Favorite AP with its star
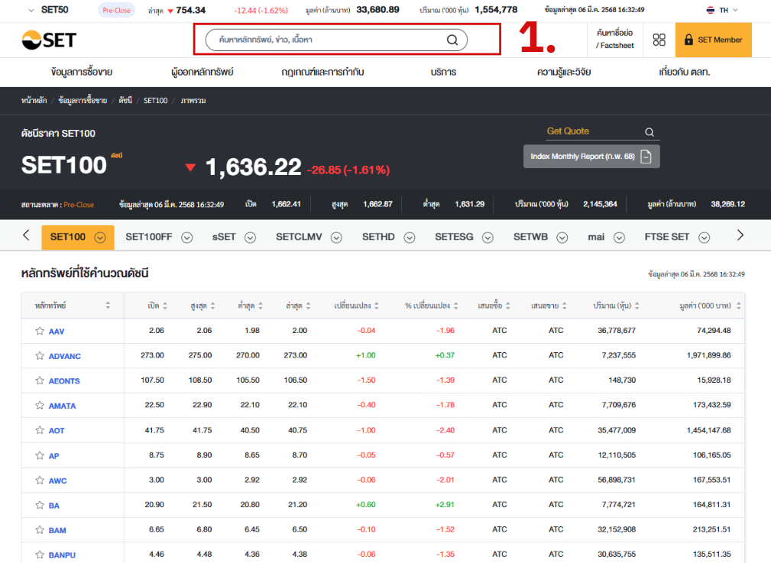 point(40,455)
